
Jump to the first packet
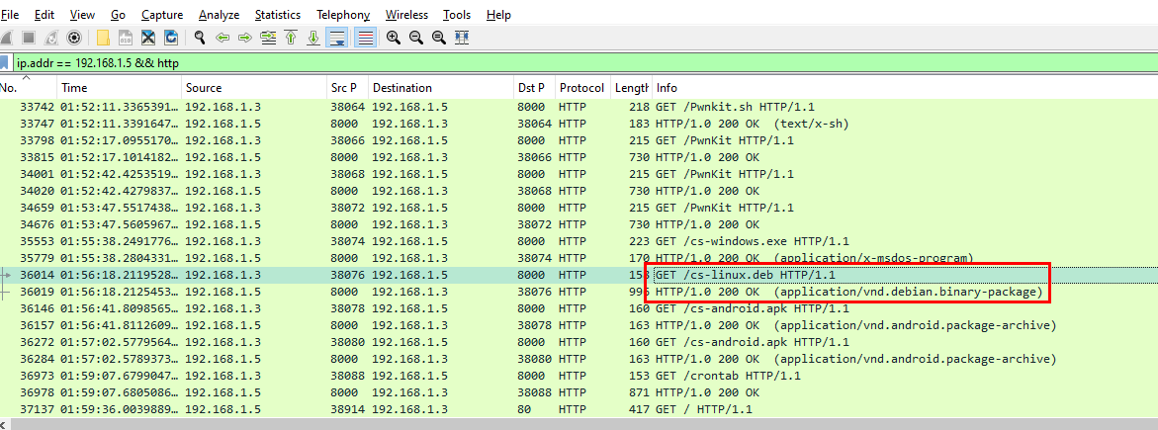click(x=291, y=38)
